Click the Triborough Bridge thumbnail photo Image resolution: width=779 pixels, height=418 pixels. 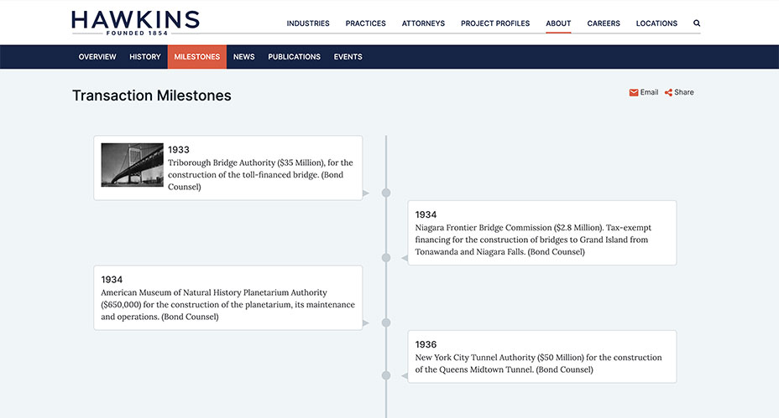[132, 165]
